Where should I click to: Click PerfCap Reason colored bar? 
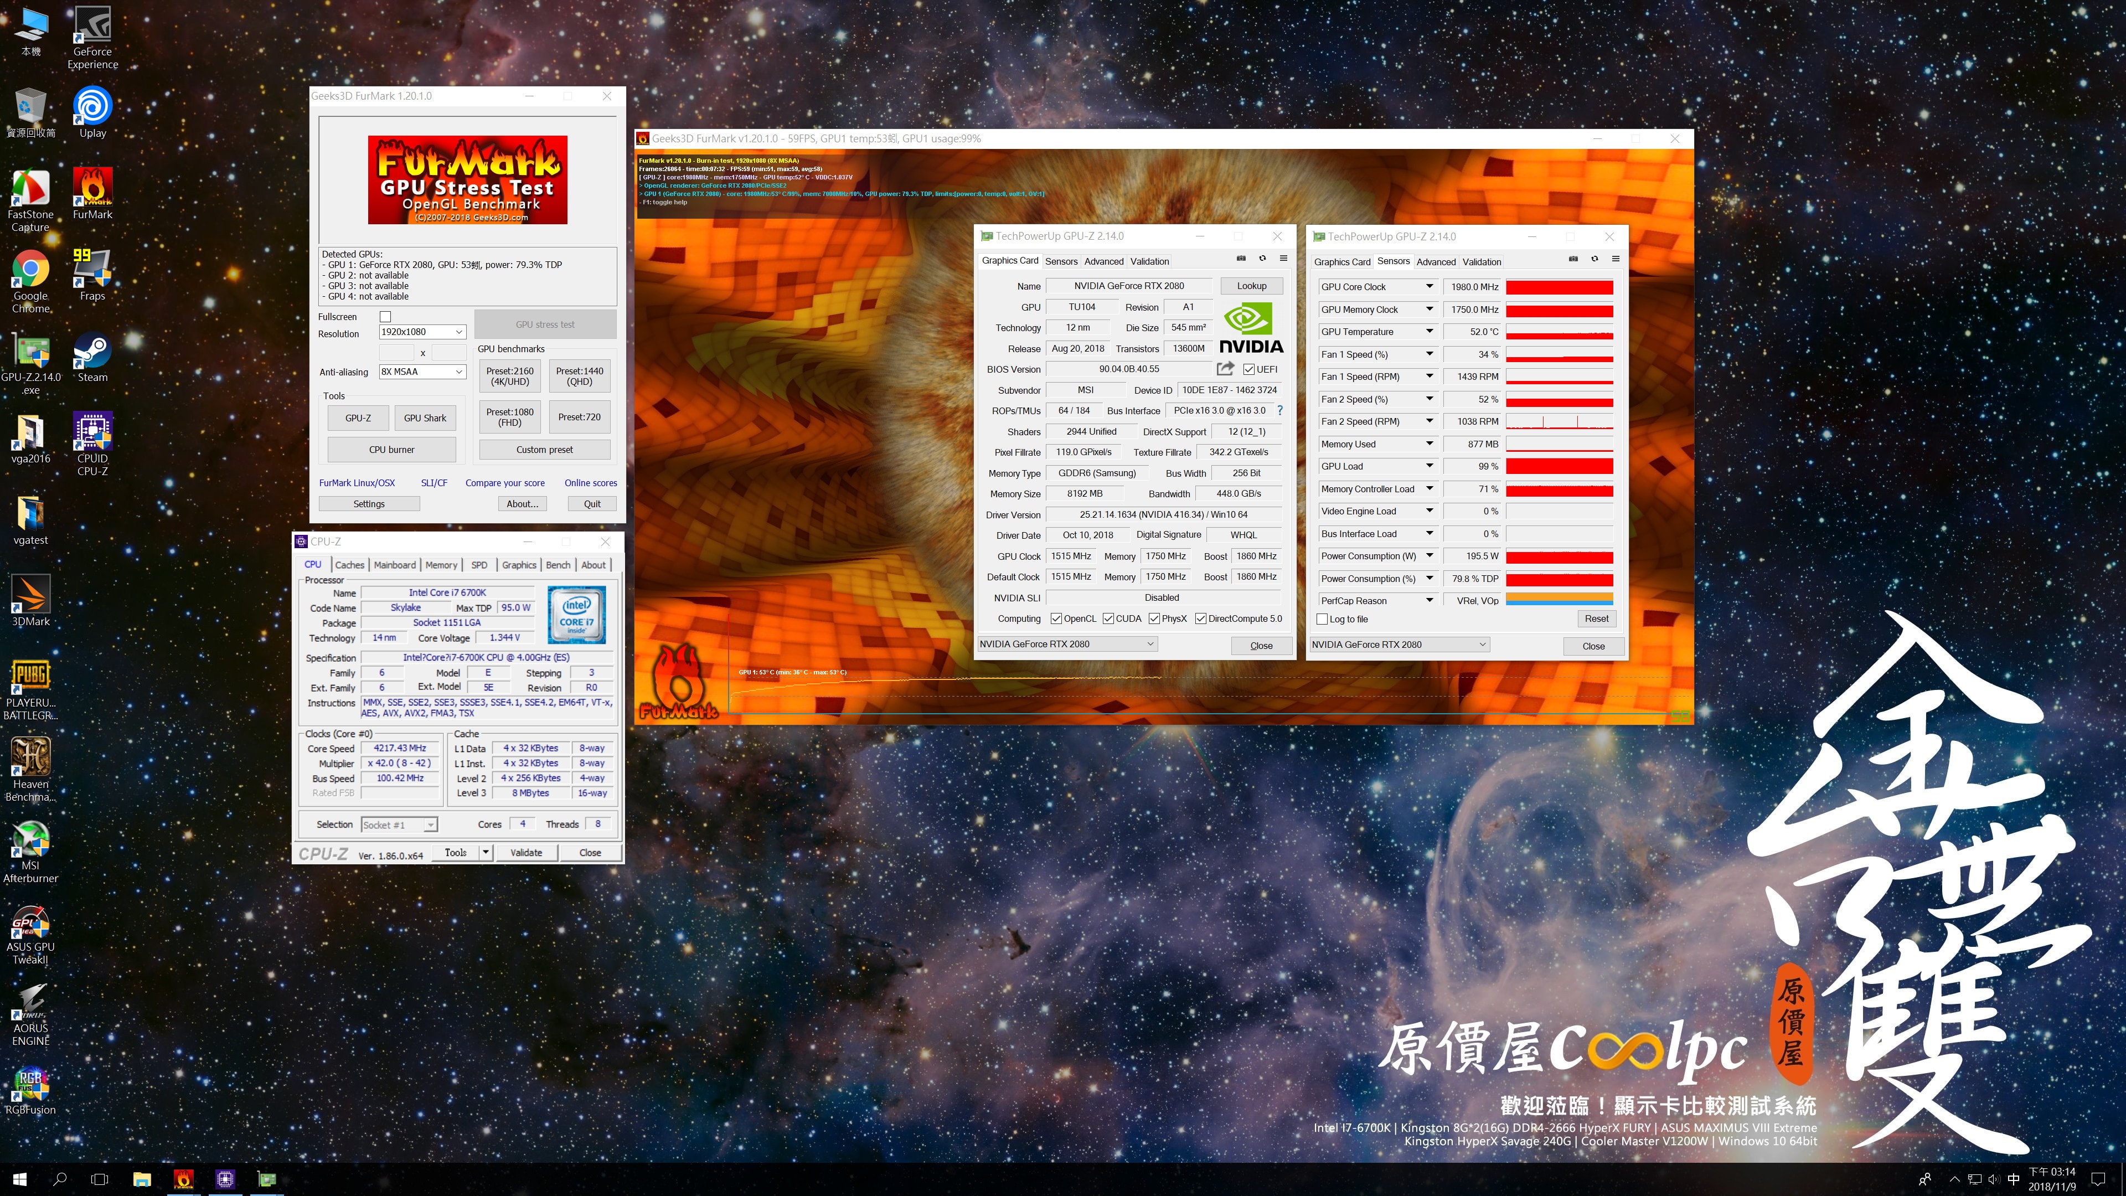pos(1559,600)
